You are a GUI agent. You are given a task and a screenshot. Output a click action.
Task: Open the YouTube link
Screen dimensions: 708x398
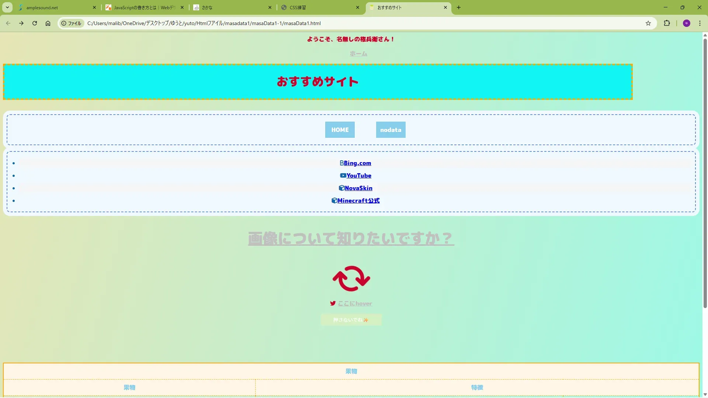(358, 176)
